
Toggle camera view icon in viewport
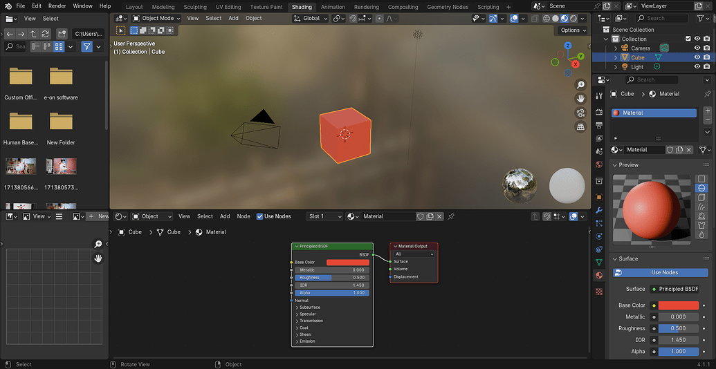pos(581,113)
